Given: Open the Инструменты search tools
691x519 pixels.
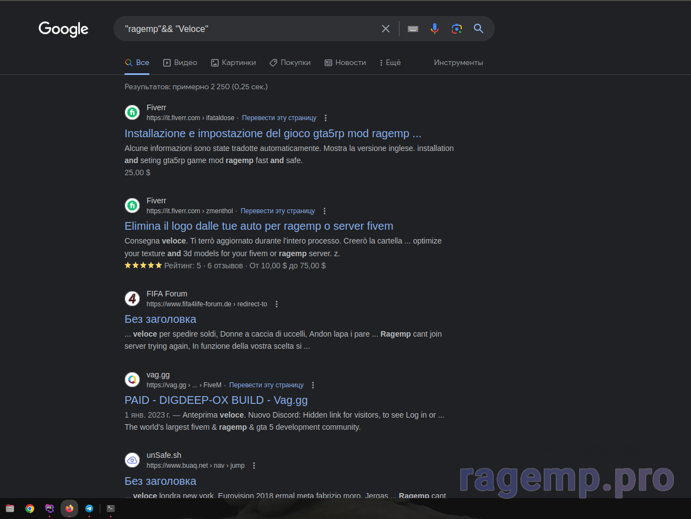Looking at the screenshot, I should [458, 63].
